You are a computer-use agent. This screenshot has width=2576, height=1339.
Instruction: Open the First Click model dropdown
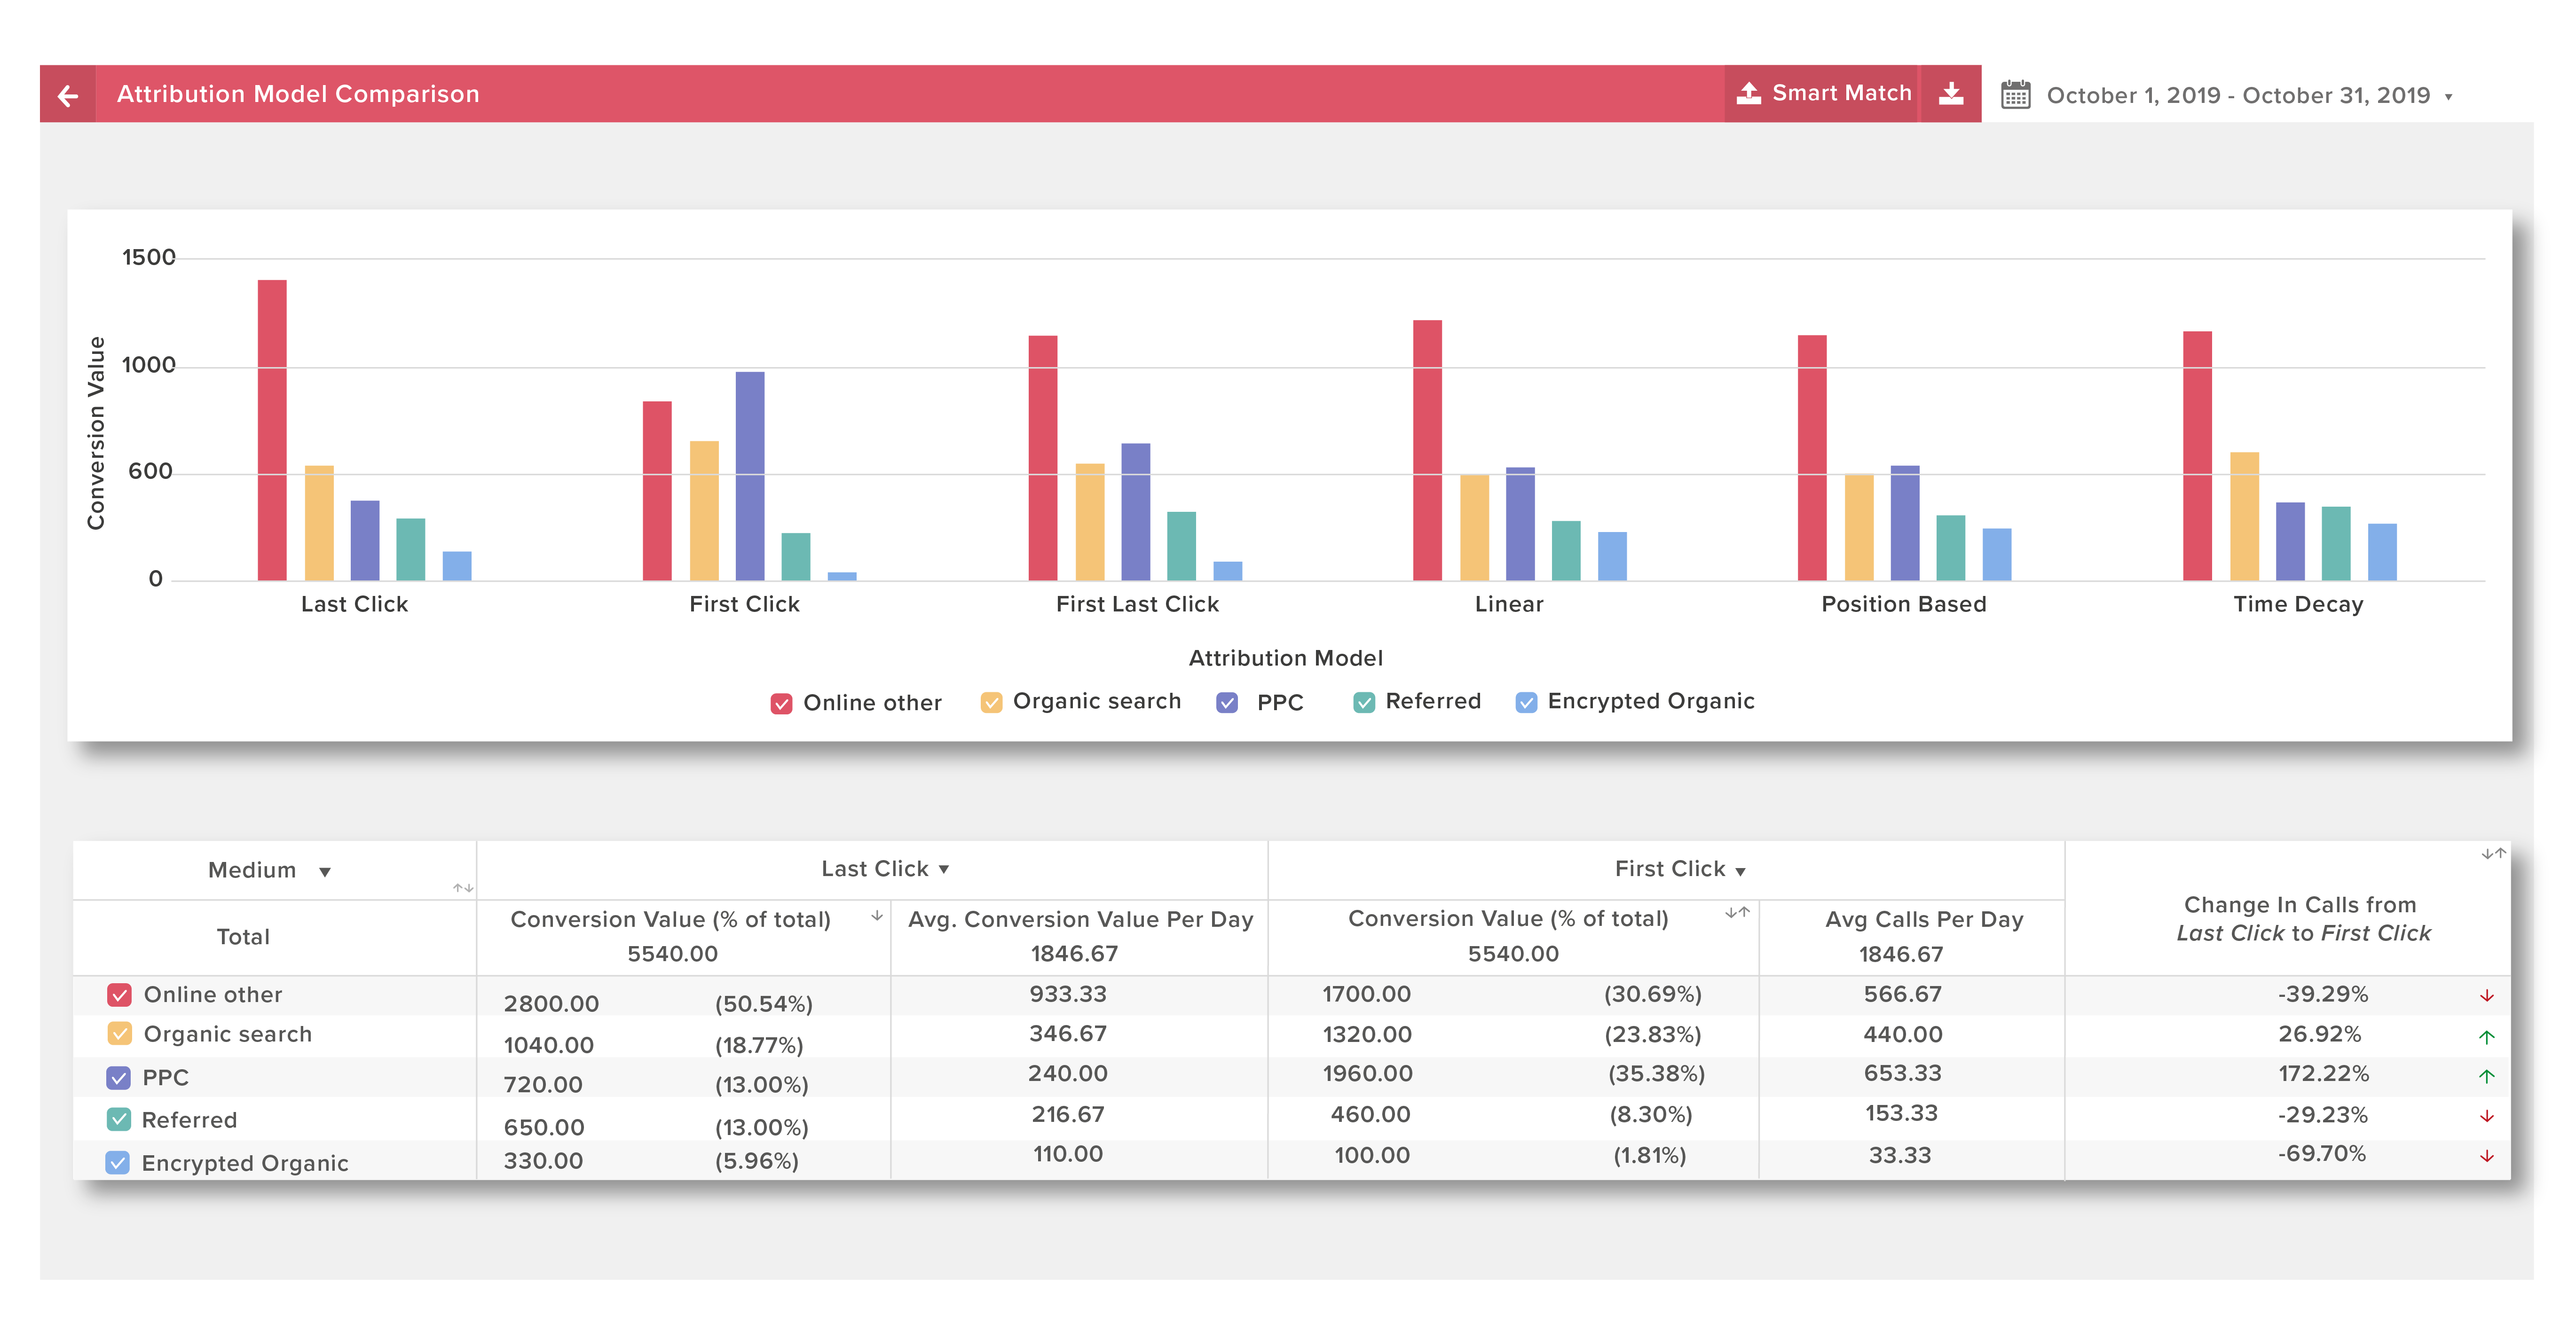(x=1740, y=872)
